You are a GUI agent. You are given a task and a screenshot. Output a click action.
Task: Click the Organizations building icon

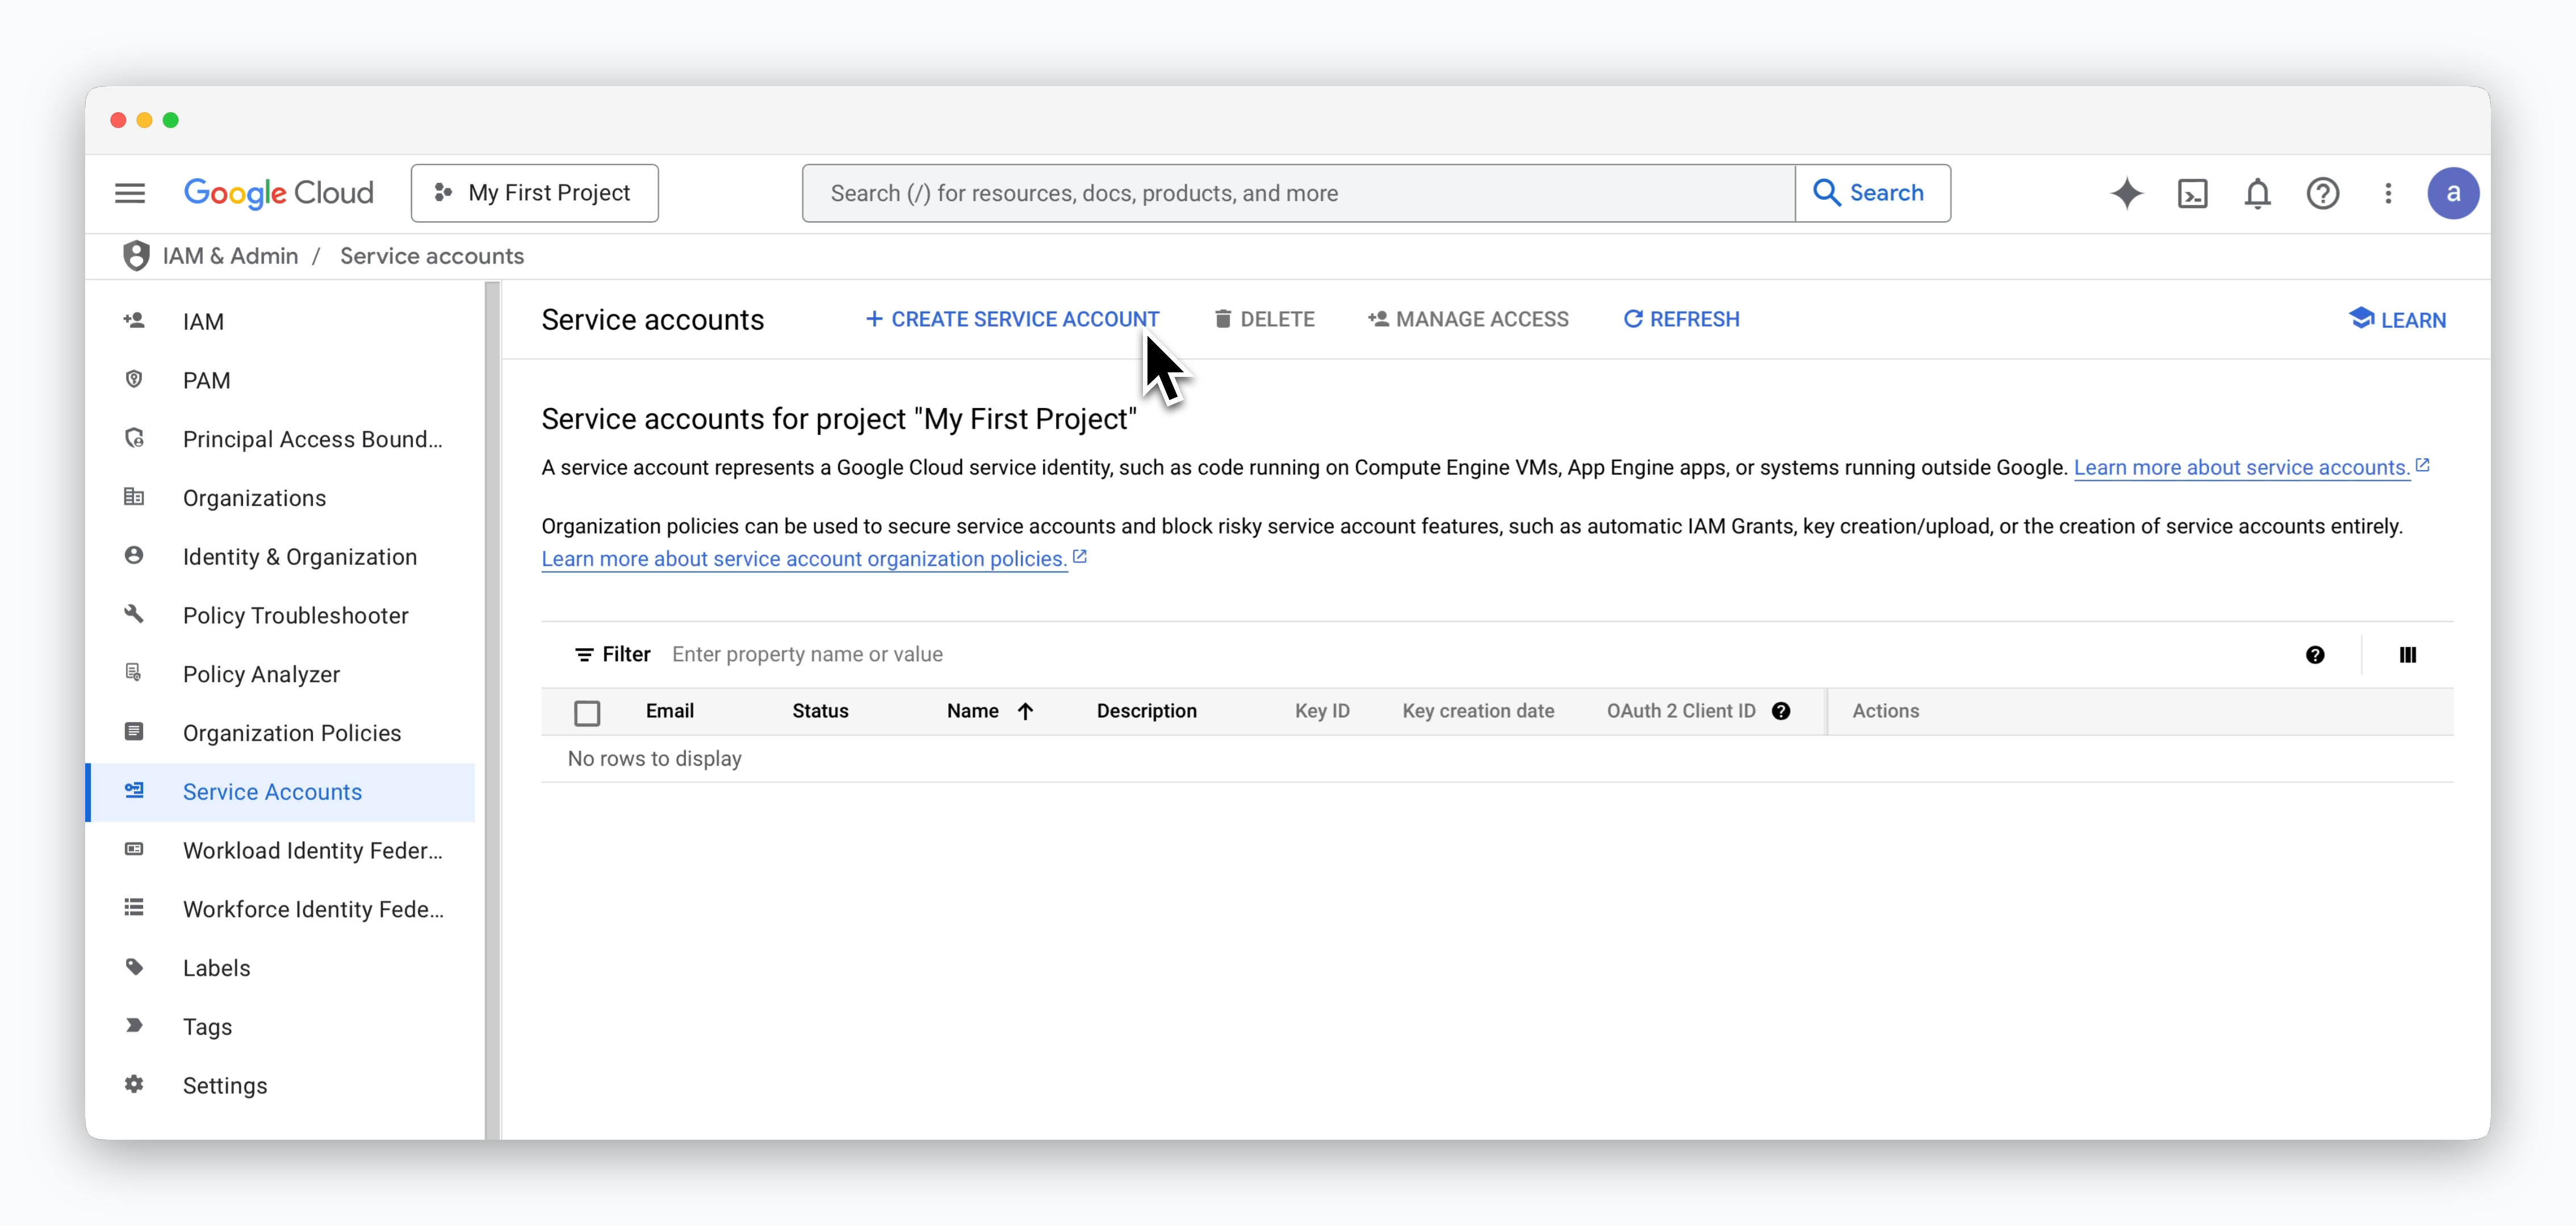click(x=134, y=496)
